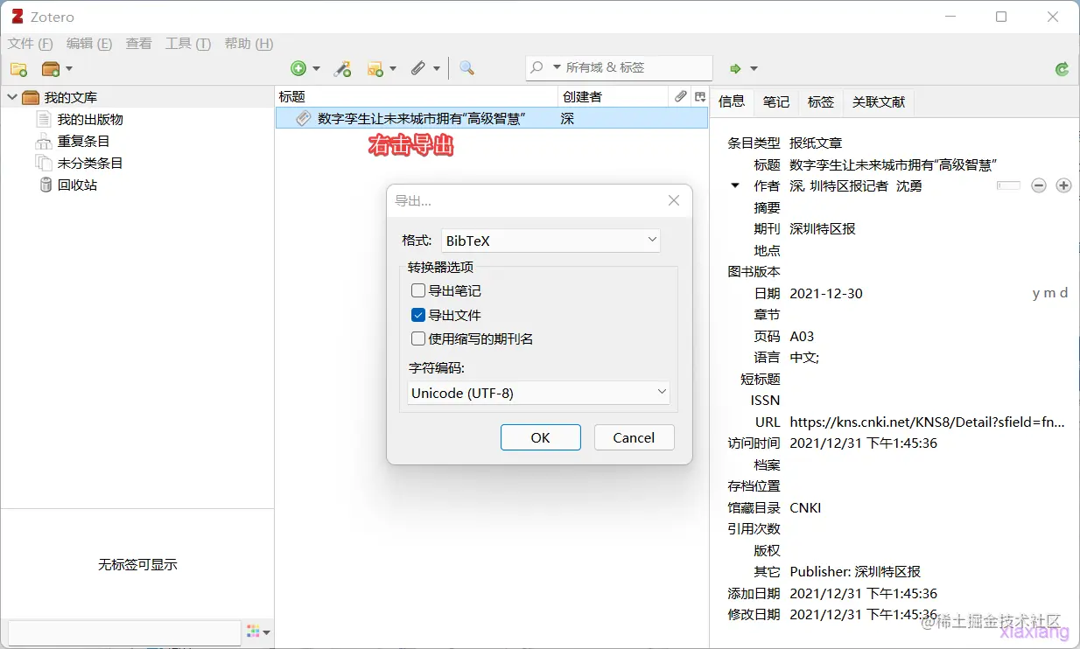
Task: Switch to the 笔记 tab
Action: click(776, 101)
